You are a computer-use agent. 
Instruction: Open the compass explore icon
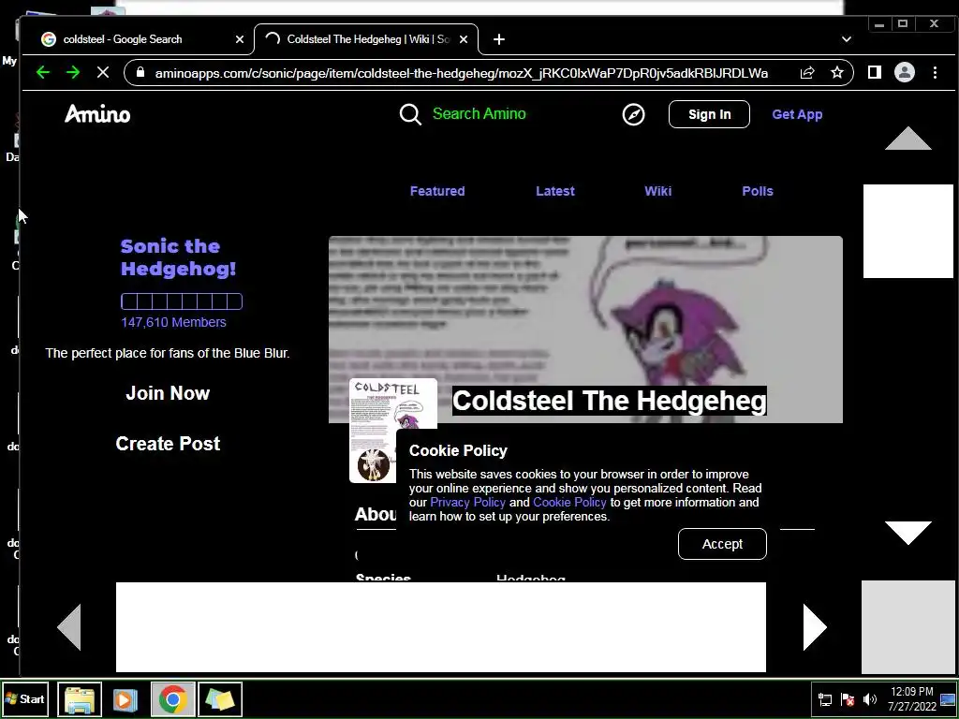[x=634, y=114]
